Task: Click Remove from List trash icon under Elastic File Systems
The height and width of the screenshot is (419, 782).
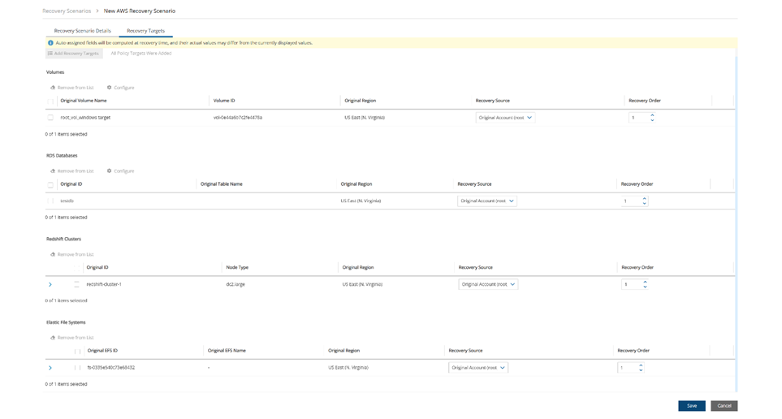Action: click(x=53, y=338)
